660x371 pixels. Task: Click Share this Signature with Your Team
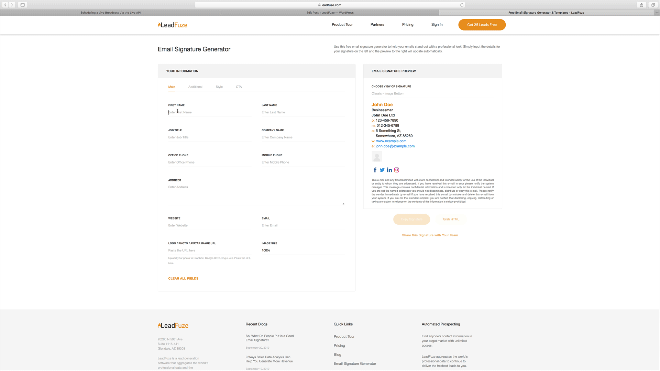point(430,235)
